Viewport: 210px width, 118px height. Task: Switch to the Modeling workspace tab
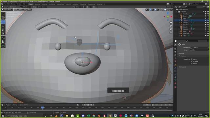pos(37,4)
